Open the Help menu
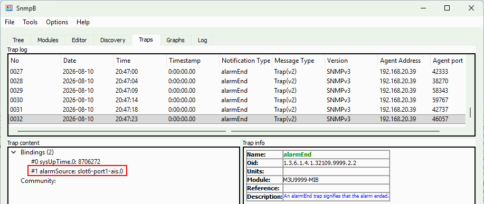Viewport: 484px width, 204px height. pyautogui.click(x=83, y=22)
